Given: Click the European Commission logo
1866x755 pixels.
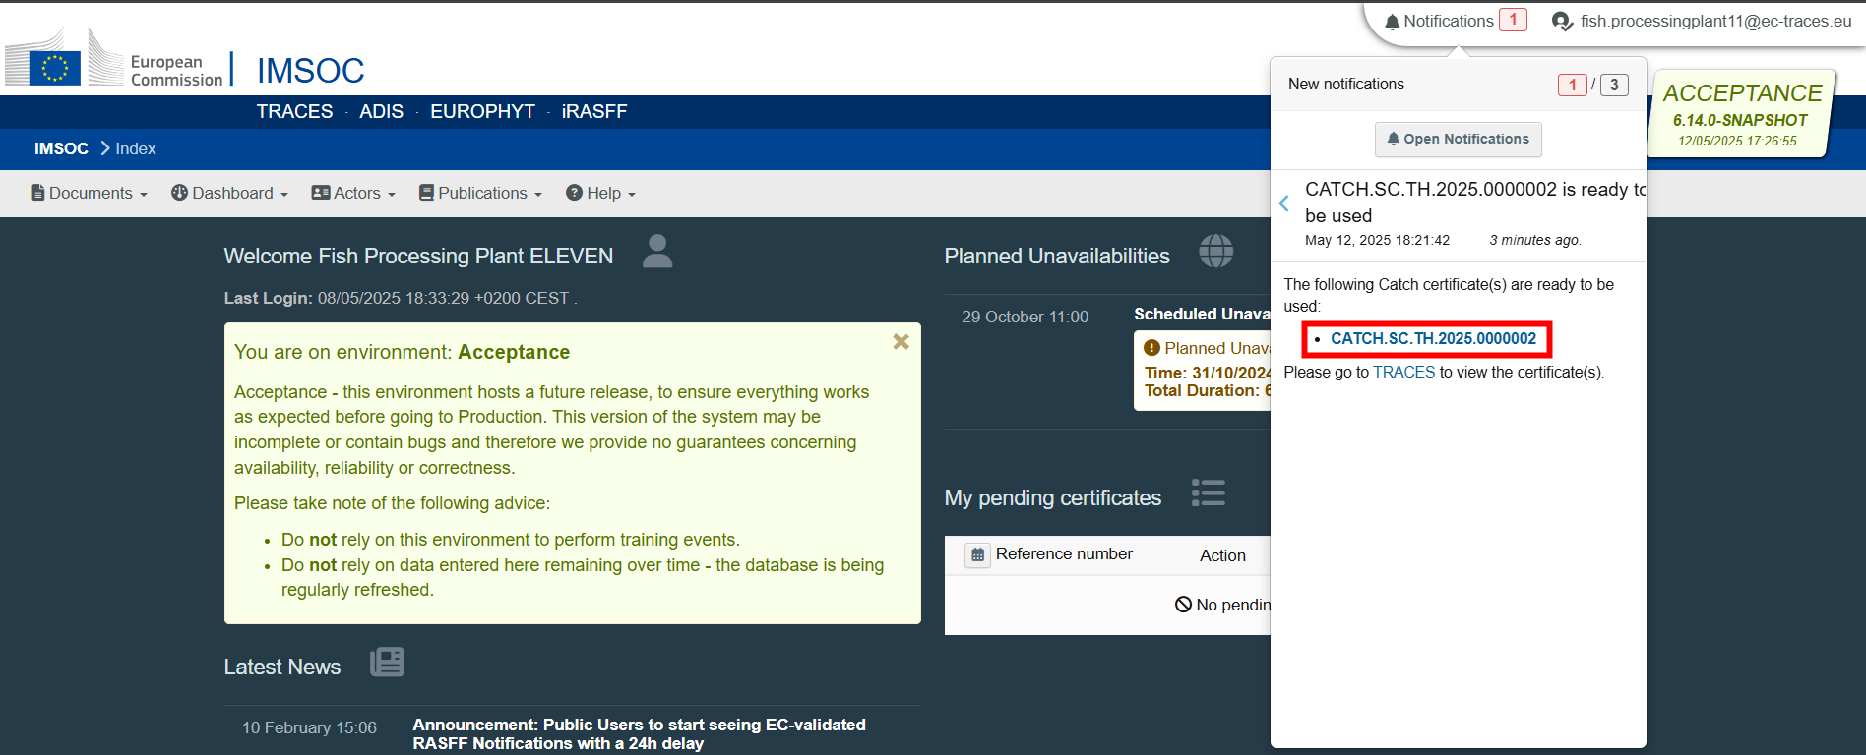Looking at the screenshot, I should (114, 57).
